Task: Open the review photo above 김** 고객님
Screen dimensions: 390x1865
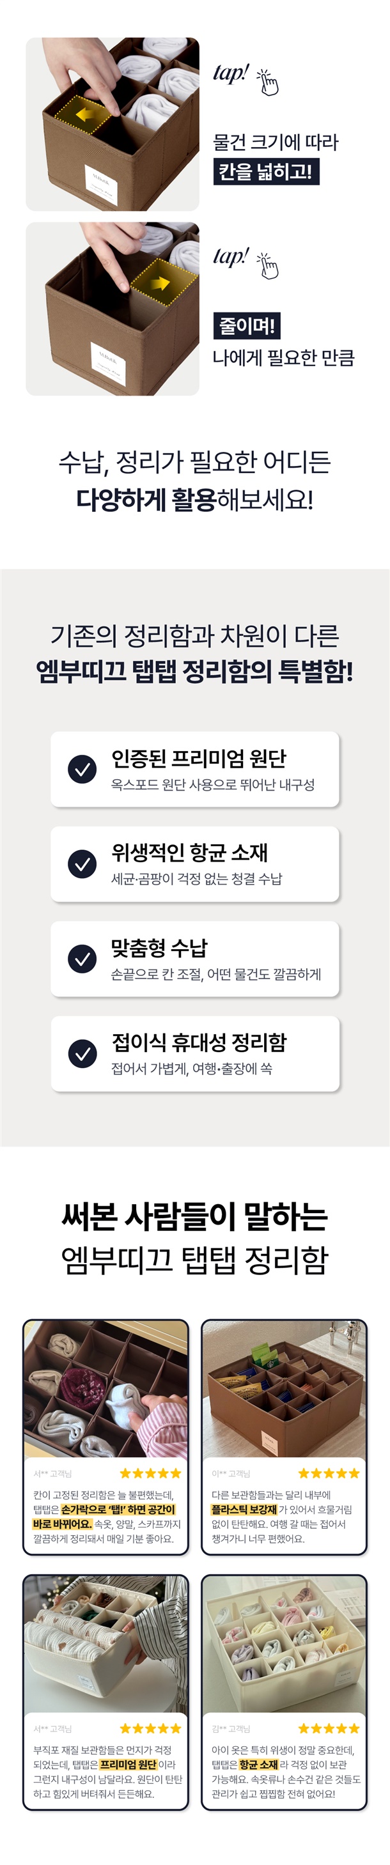Action: tap(284, 1644)
